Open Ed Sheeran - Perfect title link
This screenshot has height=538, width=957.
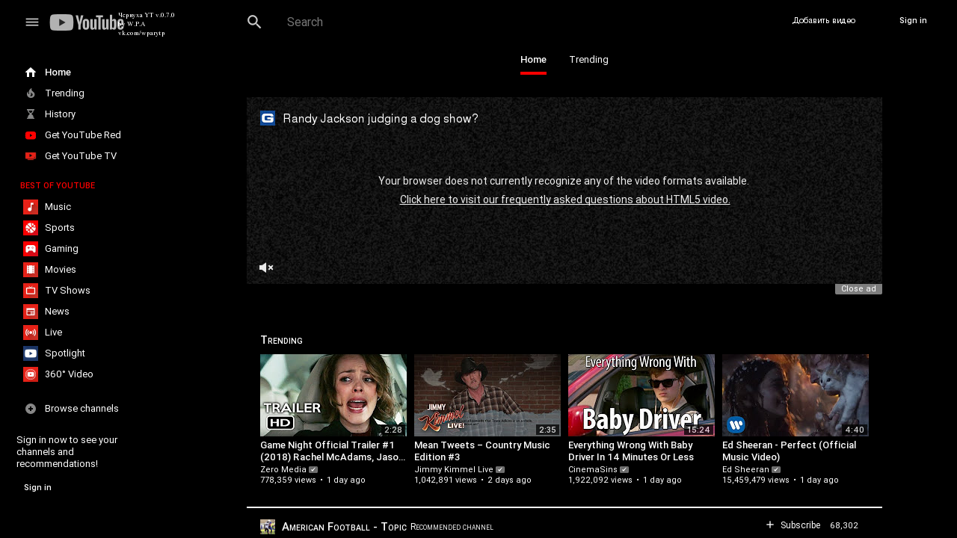[x=790, y=451]
